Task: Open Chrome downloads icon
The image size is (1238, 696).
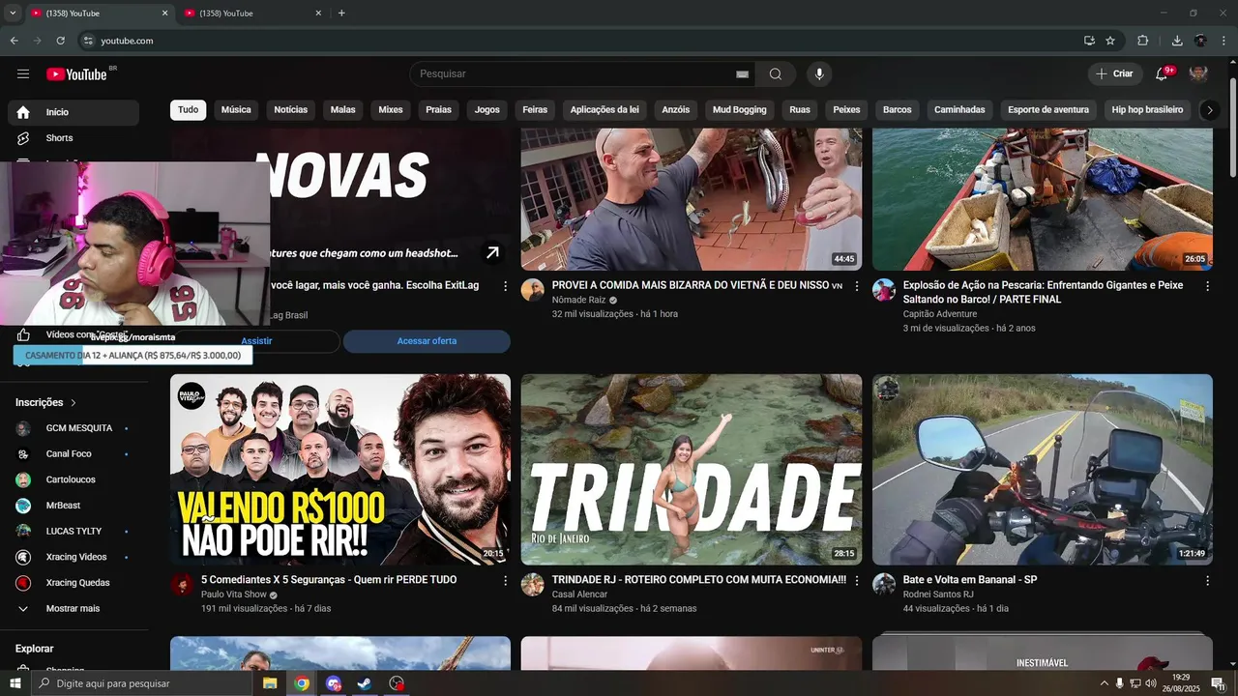Action: click(1177, 41)
